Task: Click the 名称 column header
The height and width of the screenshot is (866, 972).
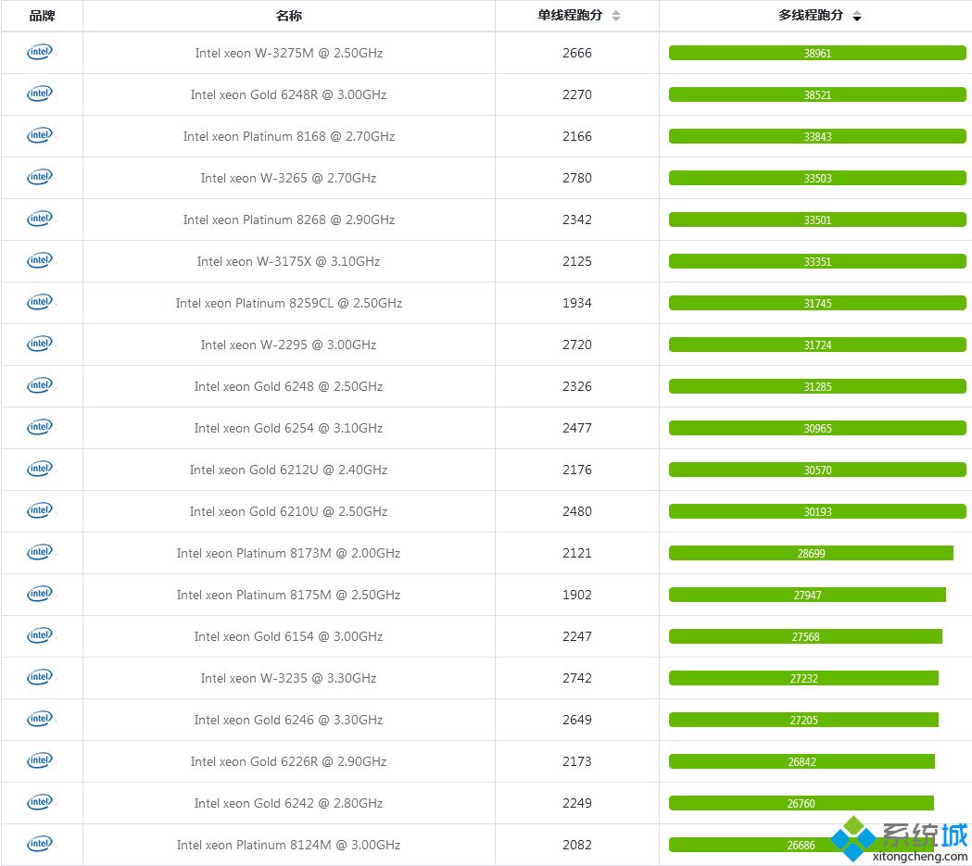Action: click(x=289, y=16)
